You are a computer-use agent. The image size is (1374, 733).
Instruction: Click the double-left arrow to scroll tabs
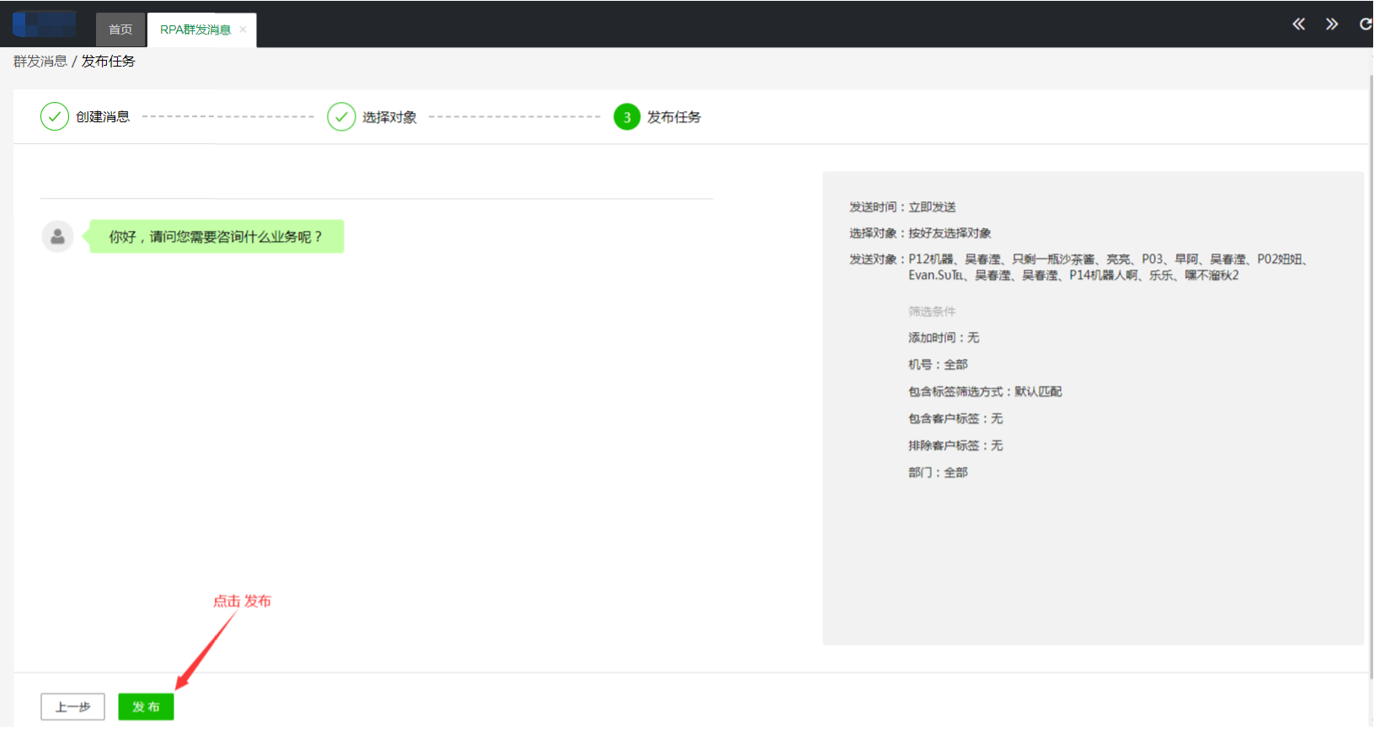click(x=1298, y=24)
